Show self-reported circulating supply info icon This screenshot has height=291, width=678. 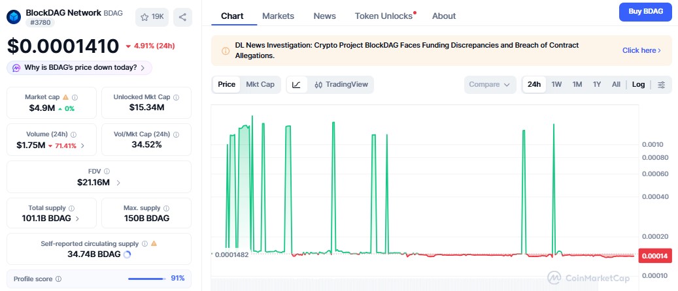pos(145,243)
